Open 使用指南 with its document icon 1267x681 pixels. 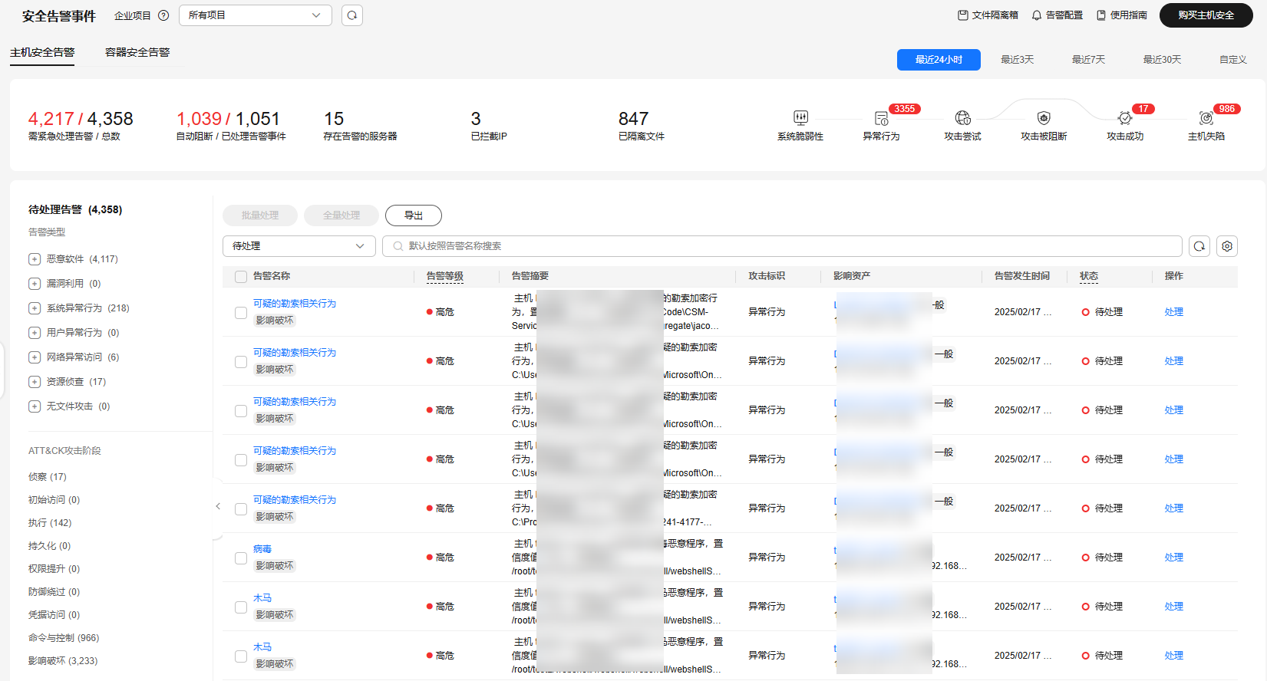pos(1121,15)
